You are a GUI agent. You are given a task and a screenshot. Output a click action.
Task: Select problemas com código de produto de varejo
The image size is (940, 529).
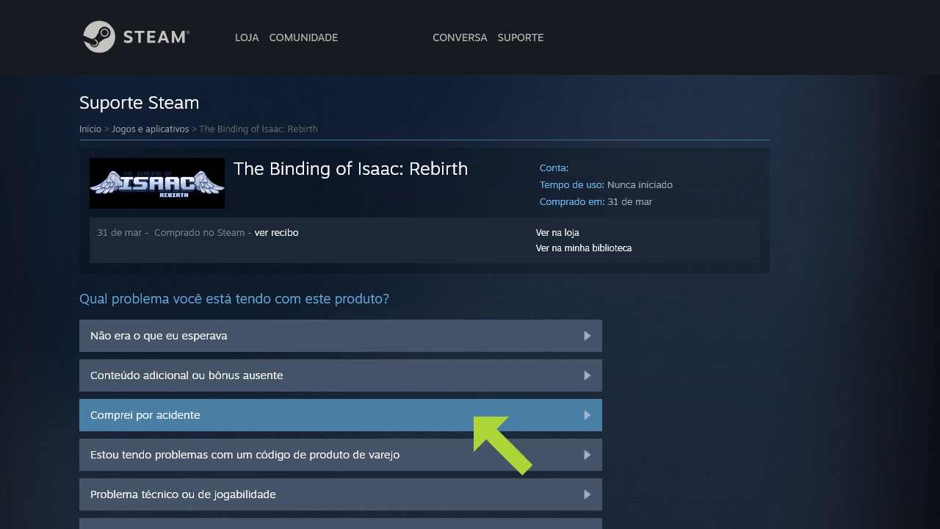click(341, 455)
